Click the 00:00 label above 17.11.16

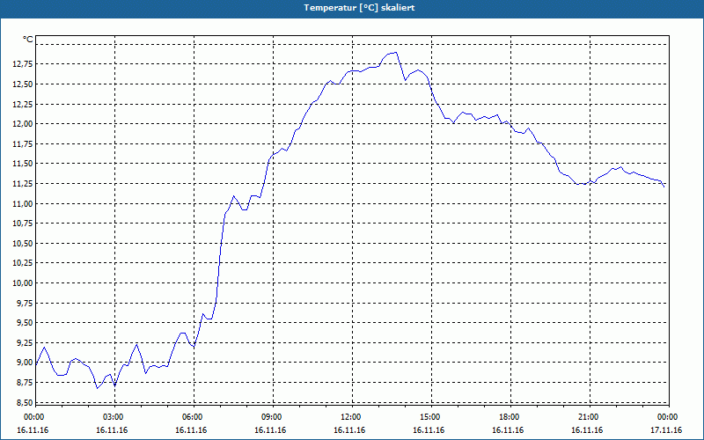click(x=668, y=417)
